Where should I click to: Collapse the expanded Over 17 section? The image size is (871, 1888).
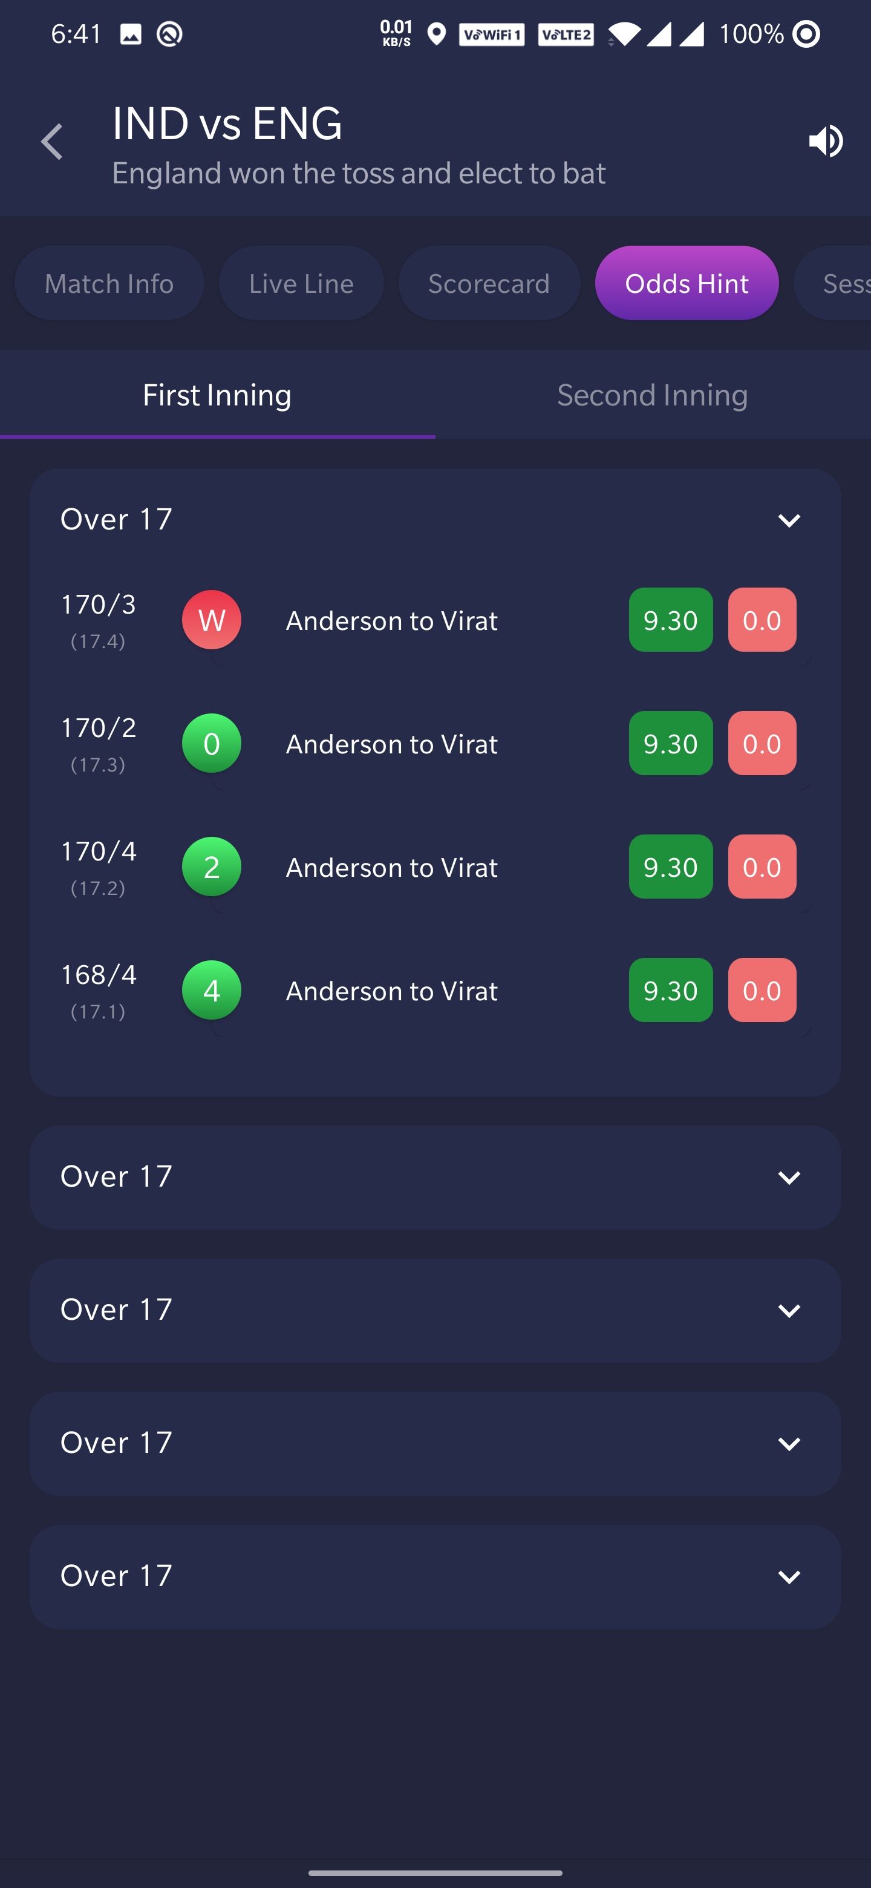pos(788,520)
